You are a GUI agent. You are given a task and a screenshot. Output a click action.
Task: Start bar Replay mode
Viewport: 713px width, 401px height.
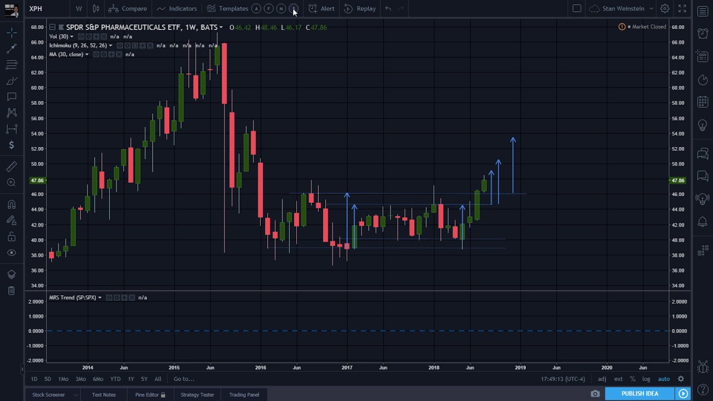pyautogui.click(x=360, y=8)
